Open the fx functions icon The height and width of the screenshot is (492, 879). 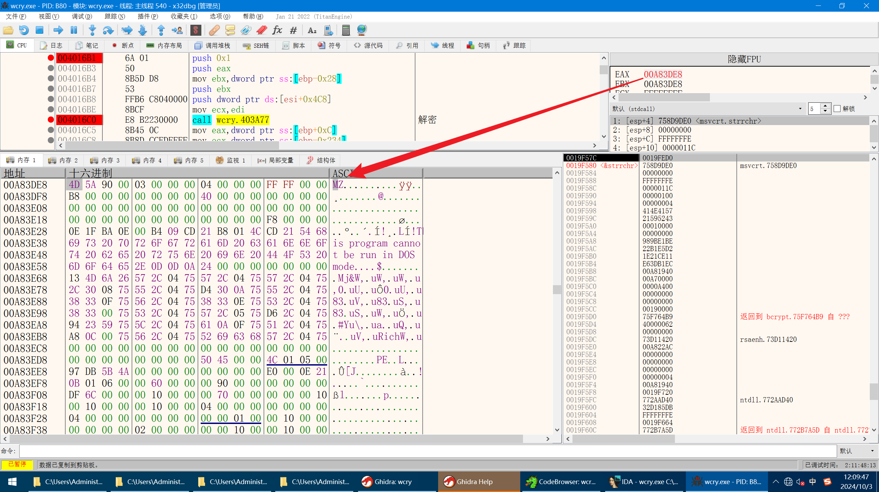(x=277, y=30)
